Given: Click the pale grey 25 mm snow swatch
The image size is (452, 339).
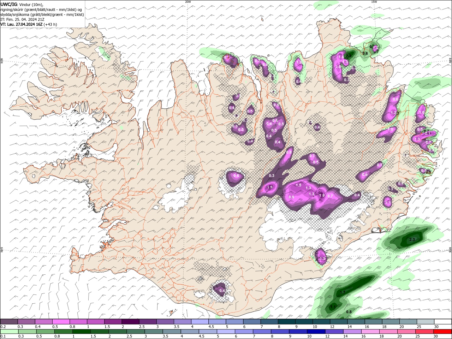Looking at the screenshot, I should [x=425, y=322].
